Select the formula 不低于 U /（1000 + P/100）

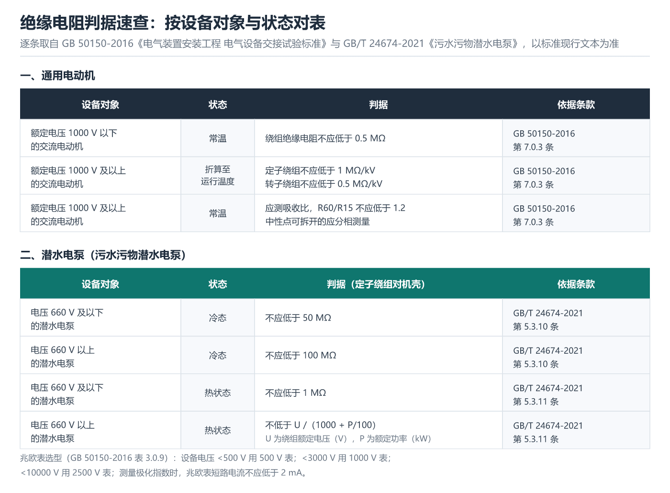321,425
